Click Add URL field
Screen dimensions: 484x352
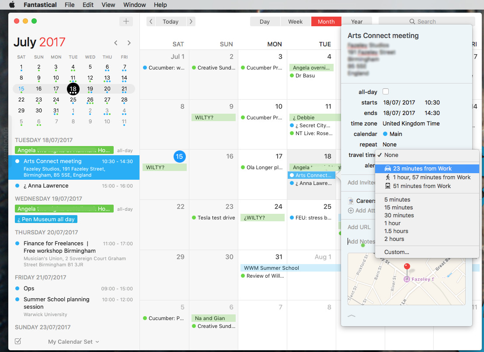[x=359, y=227]
